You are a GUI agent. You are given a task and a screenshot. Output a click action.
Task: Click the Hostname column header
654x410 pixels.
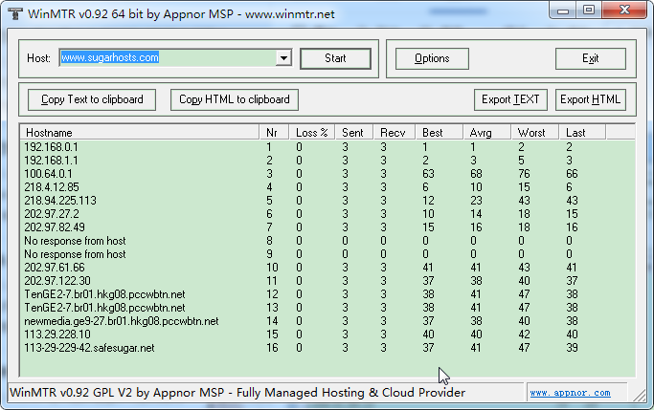[x=140, y=132]
